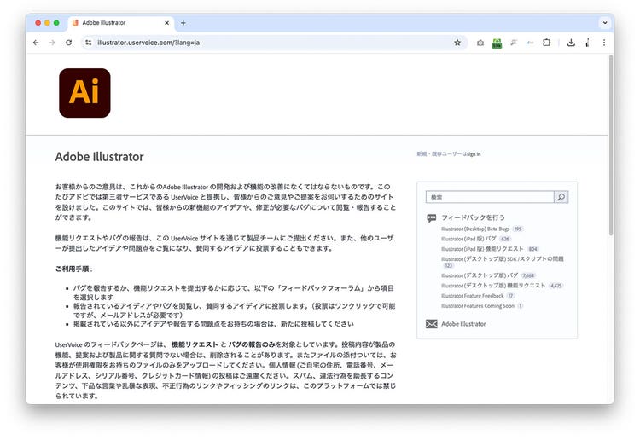Click the Adobe Illustrator page heading

[x=99, y=157]
